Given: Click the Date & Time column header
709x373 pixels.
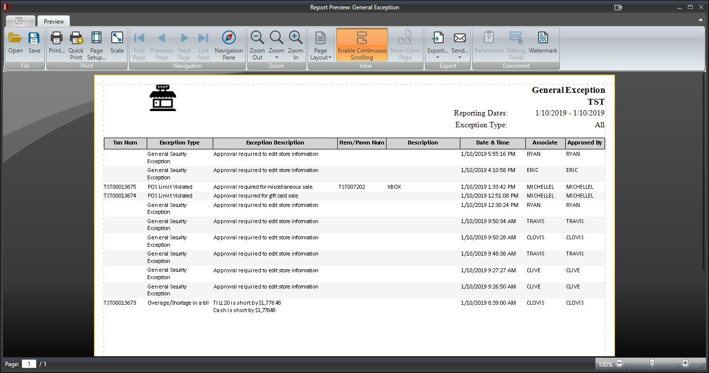Looking at the screenshot, I should [x=493, y=143].
